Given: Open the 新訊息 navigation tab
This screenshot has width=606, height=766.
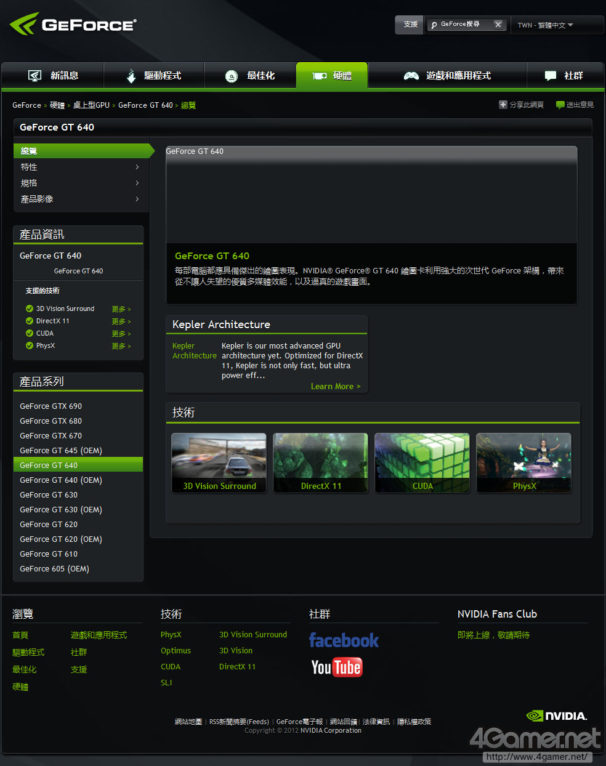Looking at the screenshot, I should click(52, 76).
